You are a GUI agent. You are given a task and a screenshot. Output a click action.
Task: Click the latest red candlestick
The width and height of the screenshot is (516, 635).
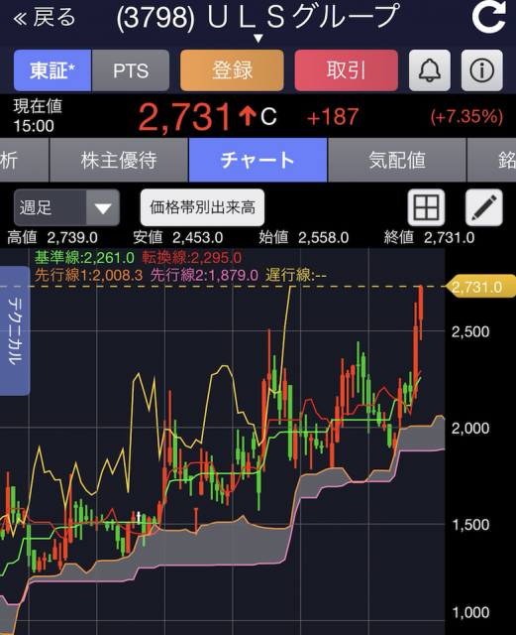click(421, 312)
